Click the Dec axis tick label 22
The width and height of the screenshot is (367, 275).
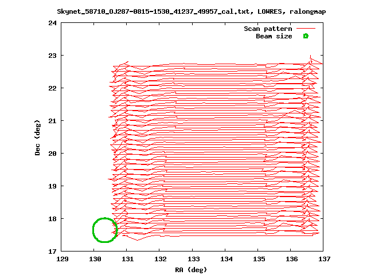[x=52, y=88]
